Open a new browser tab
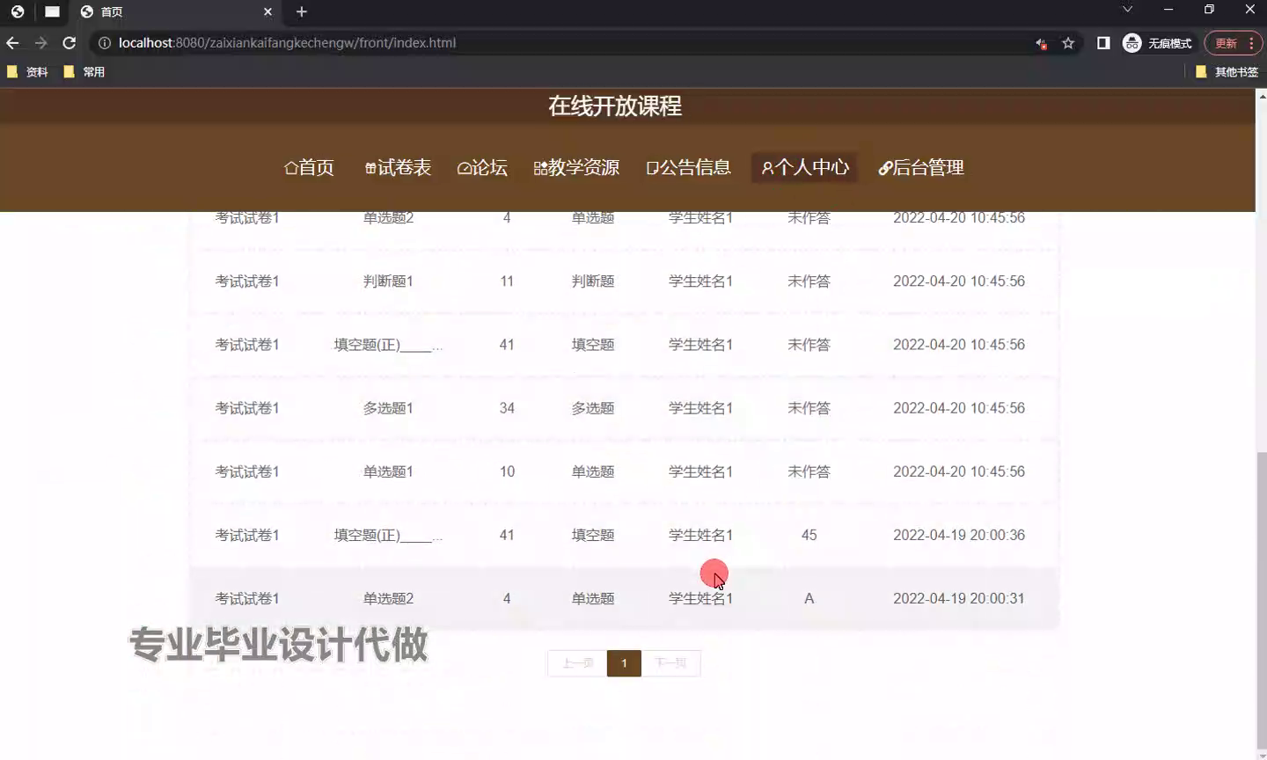The height and width of the screenshot is (760, 1267). pyautogui.click(x=302, y=11)
